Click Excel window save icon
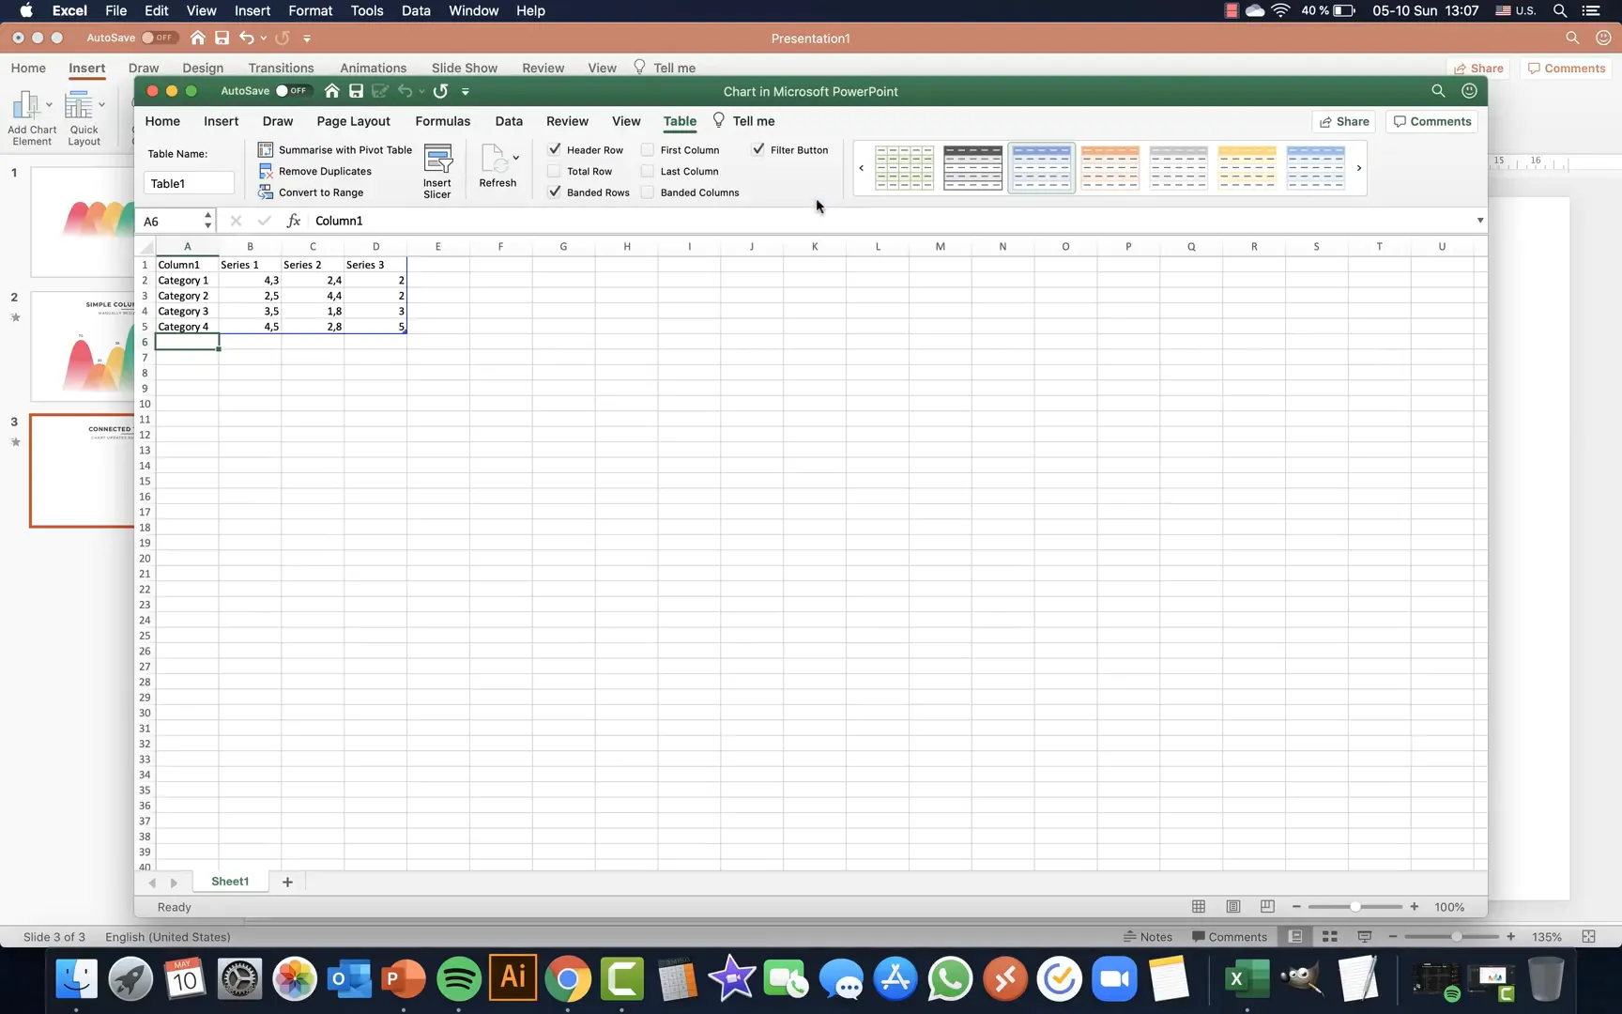 (x=356, y=91)
